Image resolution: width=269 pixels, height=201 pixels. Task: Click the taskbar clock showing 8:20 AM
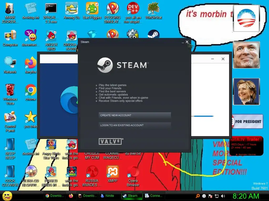point(246,196)
